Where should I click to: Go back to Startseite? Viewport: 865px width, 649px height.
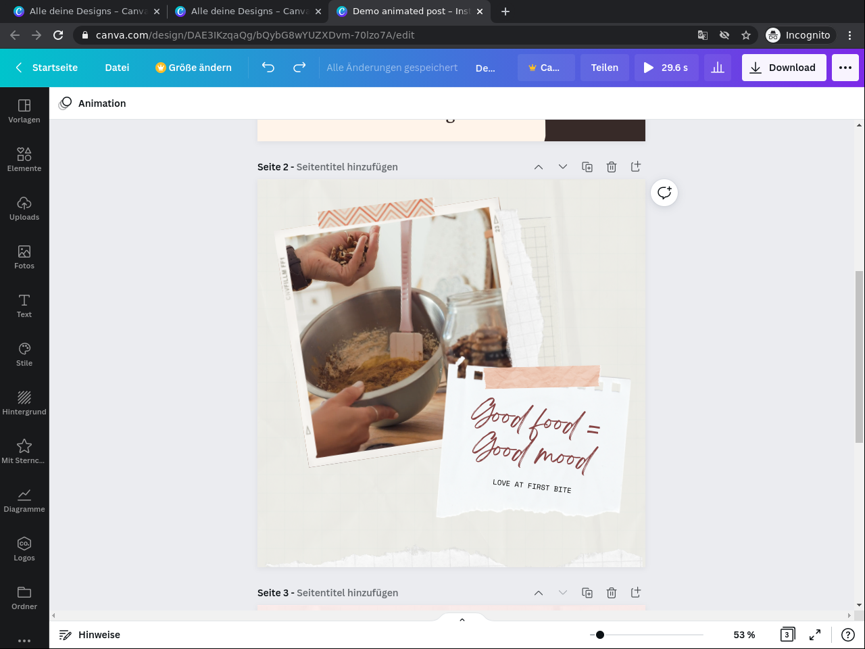[x=46, y=68]
